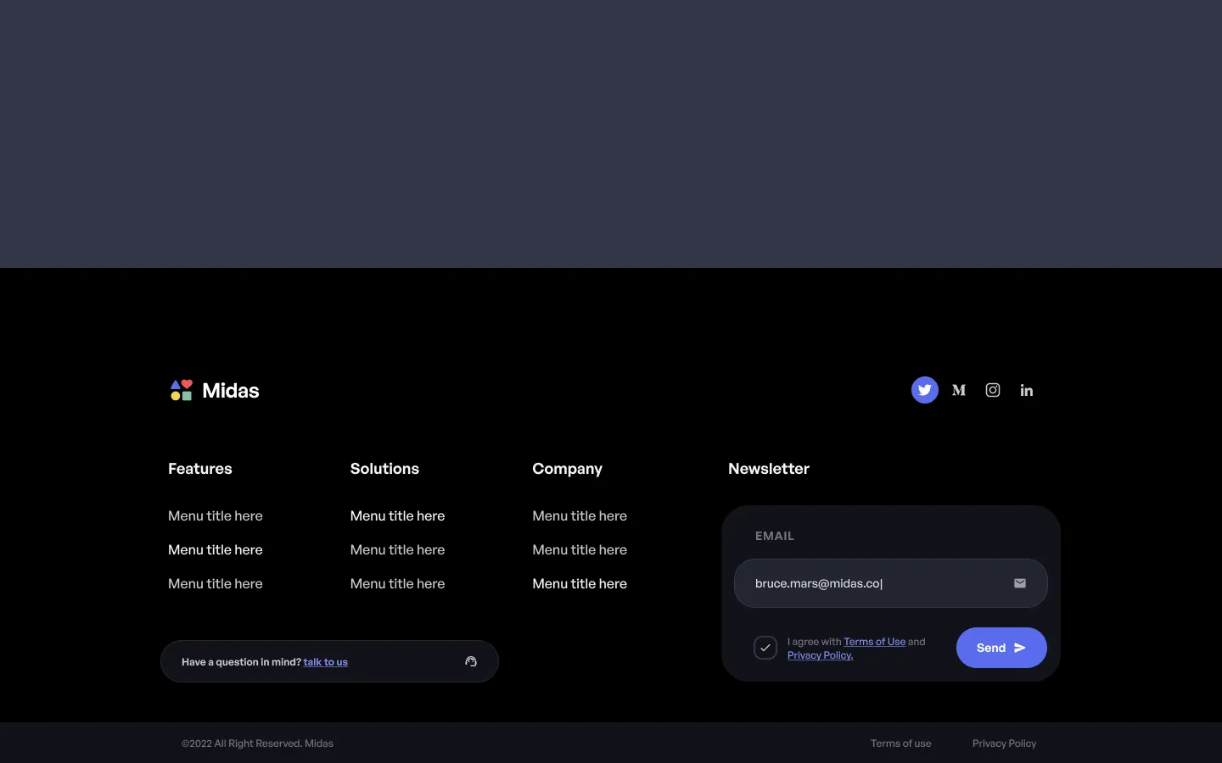Select third menu title under Company

580,583
